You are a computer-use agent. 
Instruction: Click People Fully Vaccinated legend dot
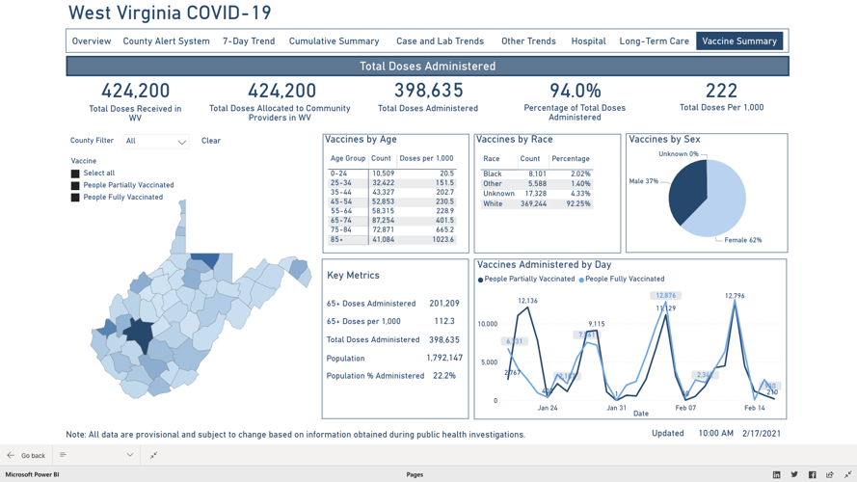[x=581, y=280]
